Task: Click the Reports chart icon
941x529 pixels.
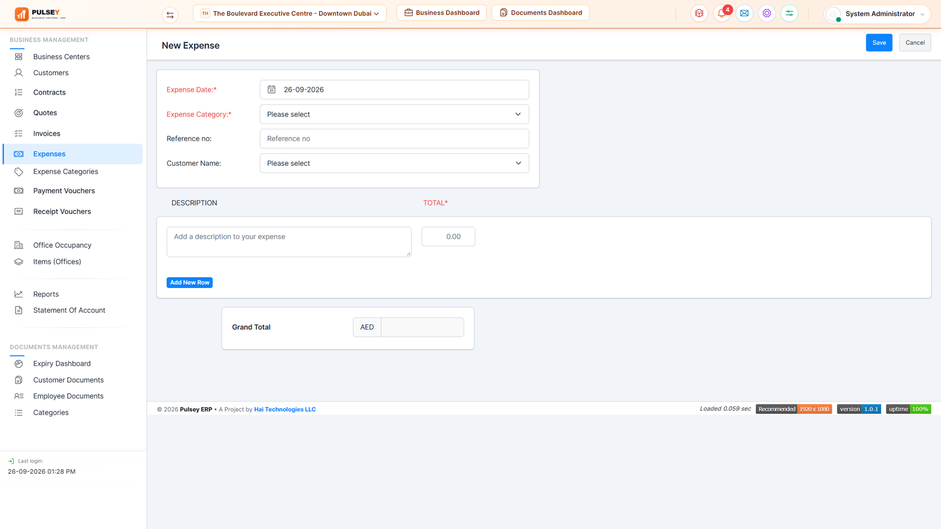Action: [x=19, y=294]
